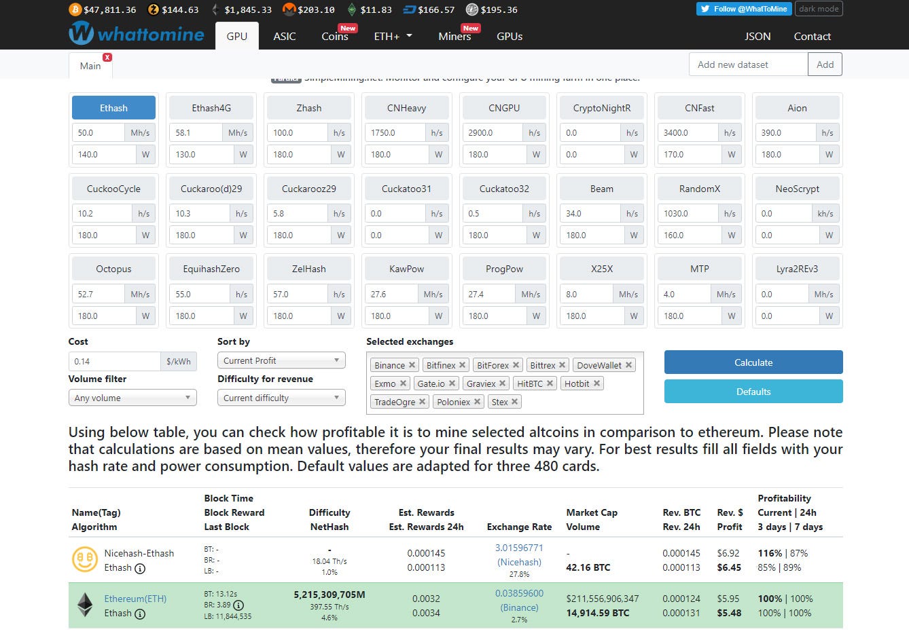Enable the CNHeavy algorithm
This screenshot has width=909, height=640.
point(406,108)
